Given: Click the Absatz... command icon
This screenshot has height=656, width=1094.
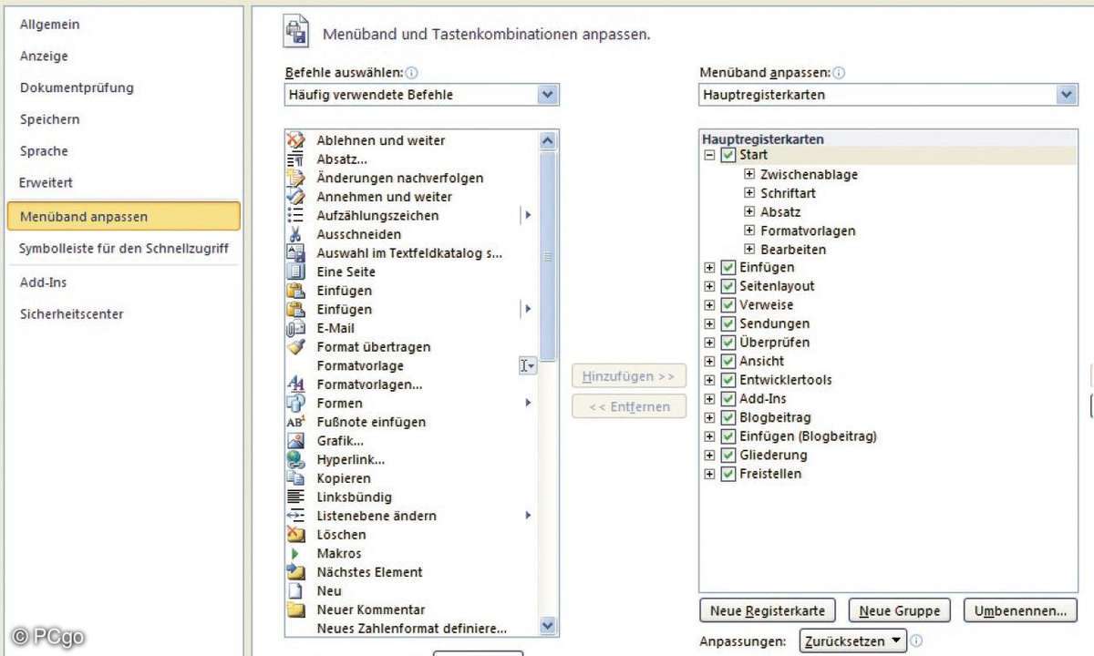Looking at the screenshot, I should [x=295, y=159].
